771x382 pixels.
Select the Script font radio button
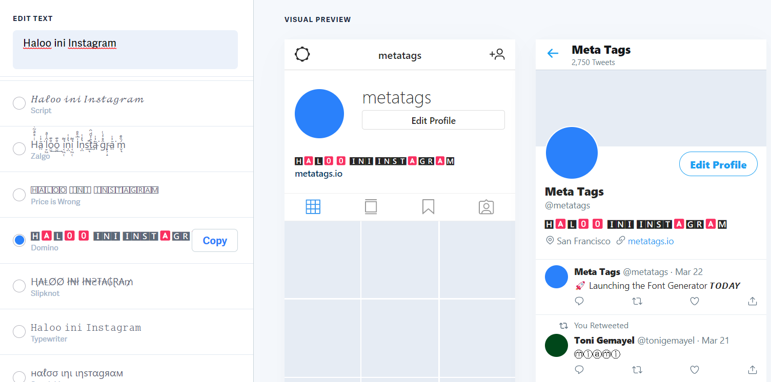19,103
